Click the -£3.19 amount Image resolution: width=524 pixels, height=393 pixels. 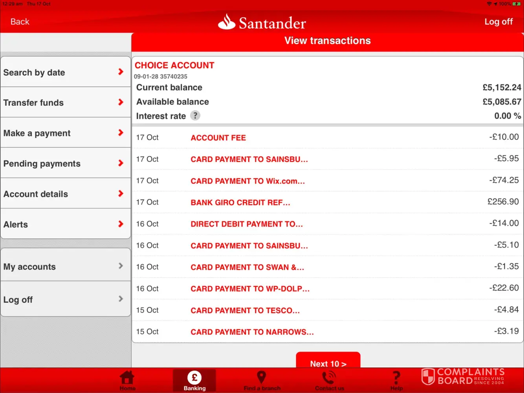coord(506,331)
